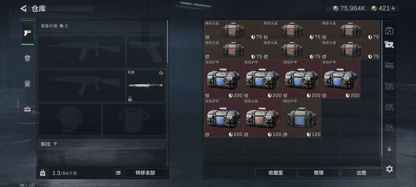
Task: Select the 高级头盔 case with 100 durability
Action: 263,118
